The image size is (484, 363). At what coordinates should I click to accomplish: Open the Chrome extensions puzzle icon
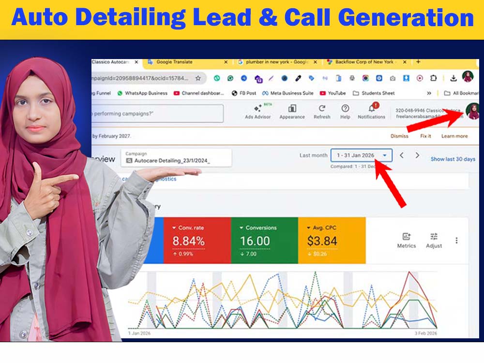click(x=433, y=78)
